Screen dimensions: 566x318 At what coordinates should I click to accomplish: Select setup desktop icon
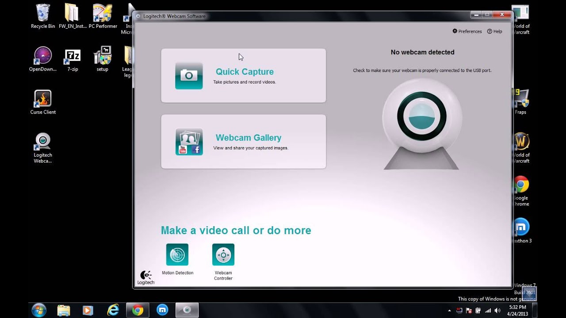point(103,59)
